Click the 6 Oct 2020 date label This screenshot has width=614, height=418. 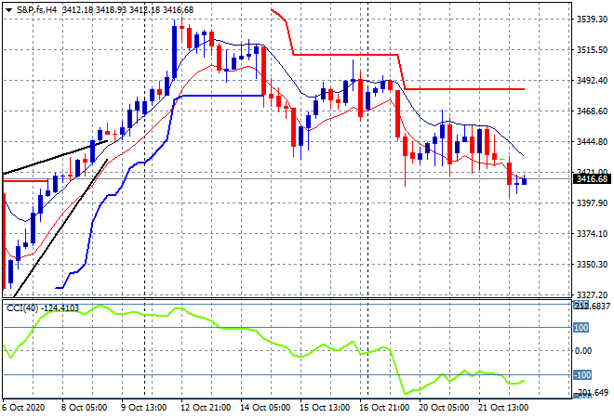click(24, 408)
